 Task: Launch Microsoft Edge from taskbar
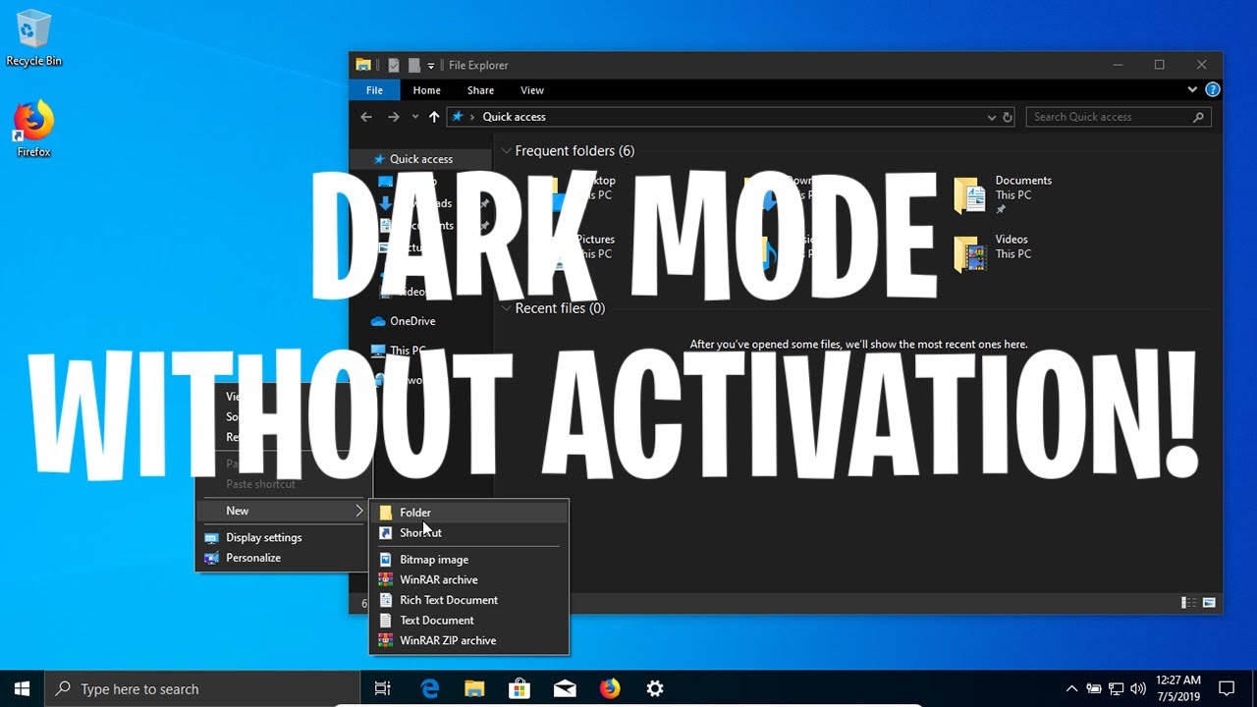[429, 688]
